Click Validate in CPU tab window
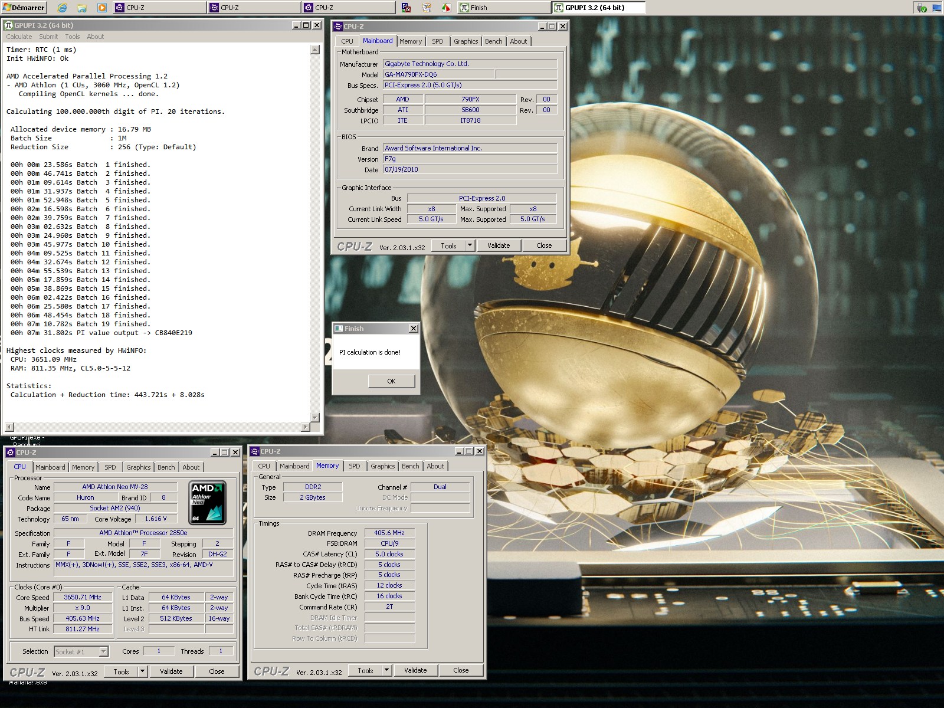 171,671
